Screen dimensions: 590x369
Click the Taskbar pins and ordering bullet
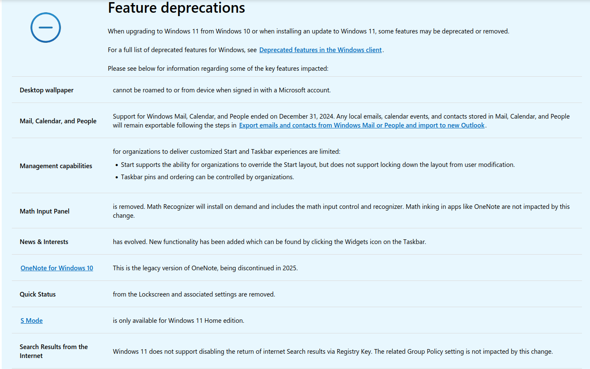207,177
